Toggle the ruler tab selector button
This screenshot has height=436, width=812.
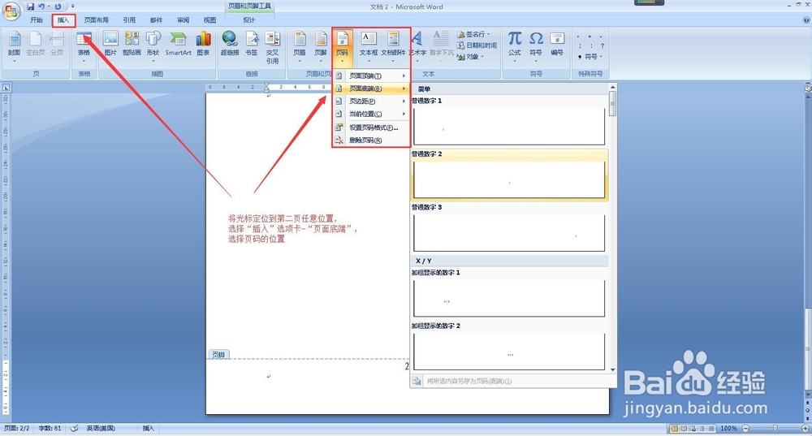coord(6,88)
